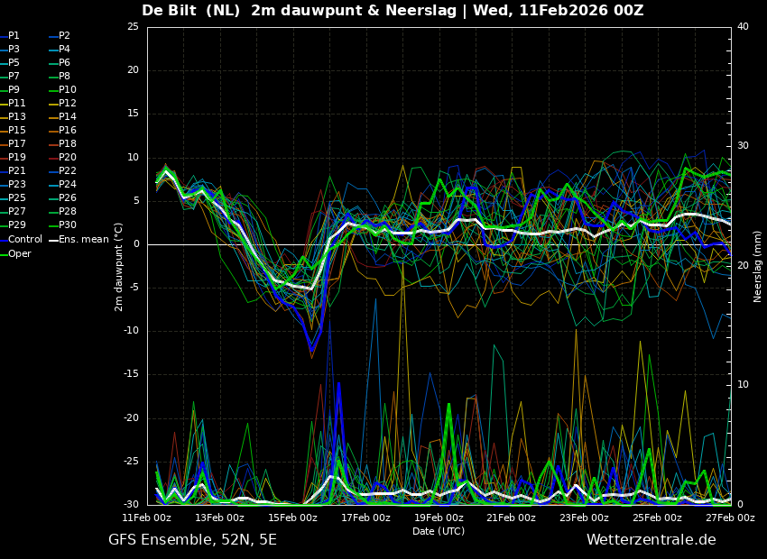Click the 2m dauwpunt axis title
767x559 pixels.
(118, 267)
